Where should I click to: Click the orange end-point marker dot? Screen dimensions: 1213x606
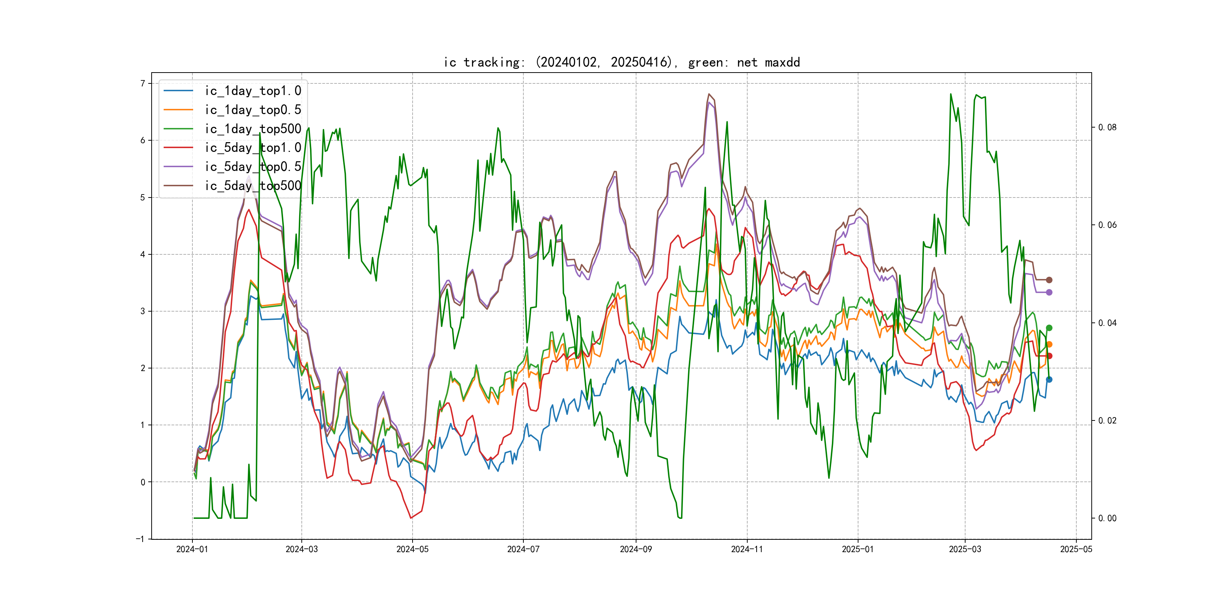pos(1049,345)
